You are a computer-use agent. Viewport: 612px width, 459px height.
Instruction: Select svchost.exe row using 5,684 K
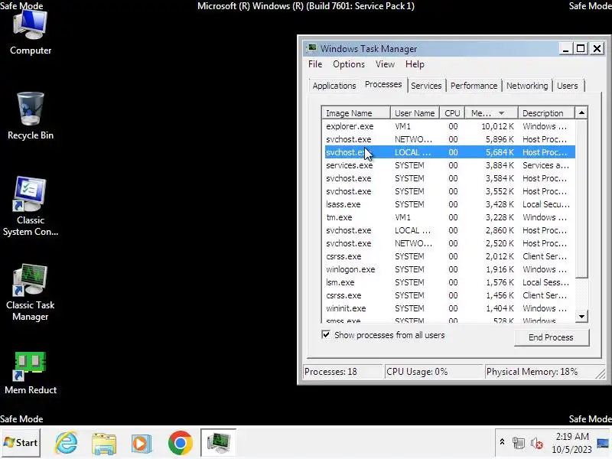click(449, 152)
